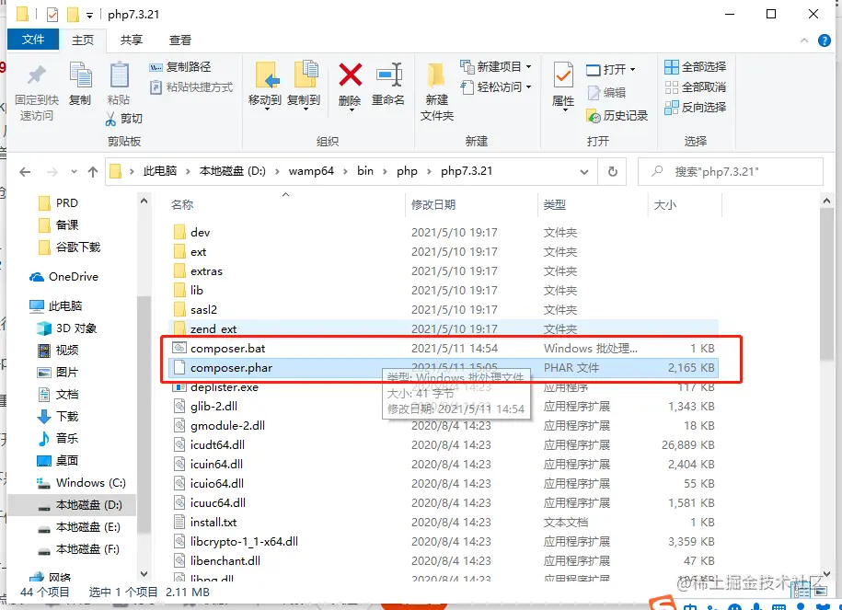The width and height of the screenshot is (842, 610).
Task: Click the Paste icon in the ribbon
Action: point(119,75)
